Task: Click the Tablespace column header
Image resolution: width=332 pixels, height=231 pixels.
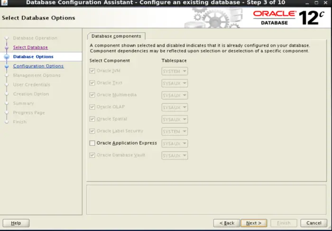Action: click(174, 61)
